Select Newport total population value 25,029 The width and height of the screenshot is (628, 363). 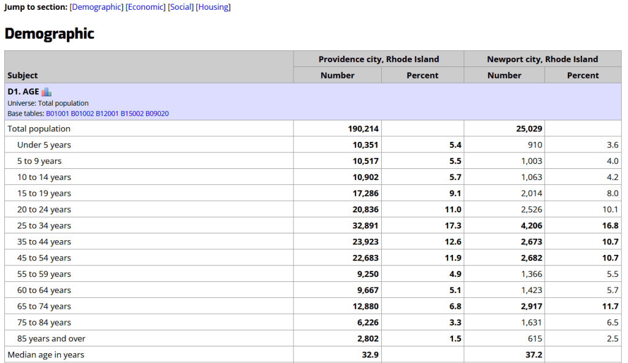pos(529,129)
